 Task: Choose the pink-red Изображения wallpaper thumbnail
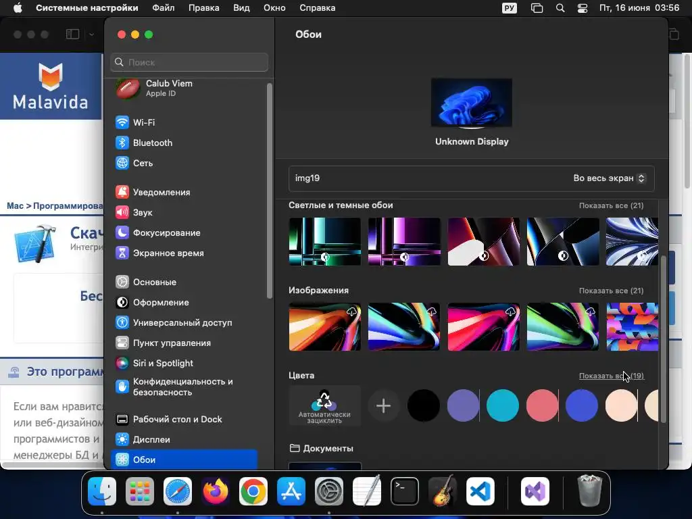tap(484, 326)
